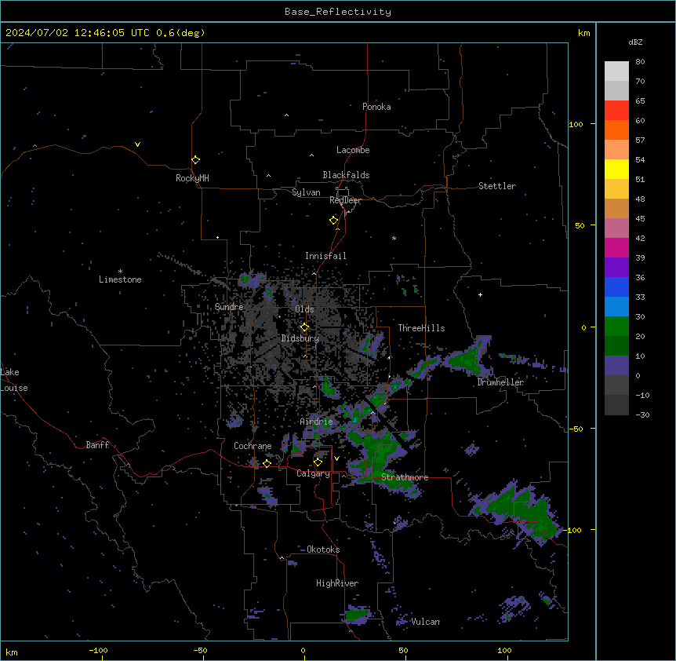Click the magenta 39-42 dBZ legend swatch

(616, 247)
